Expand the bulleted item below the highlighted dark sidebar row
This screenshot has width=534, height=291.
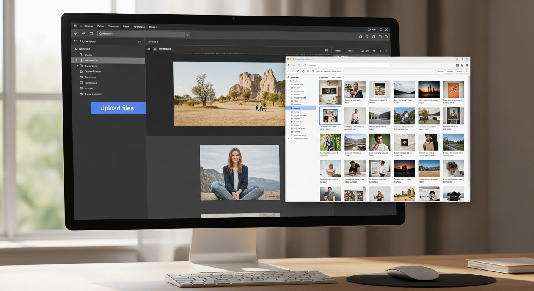pyautogui.click(x=77, y=66)
